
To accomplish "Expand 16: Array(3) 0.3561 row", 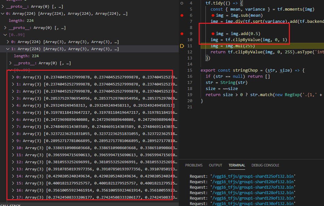I will tap(13, 190).
